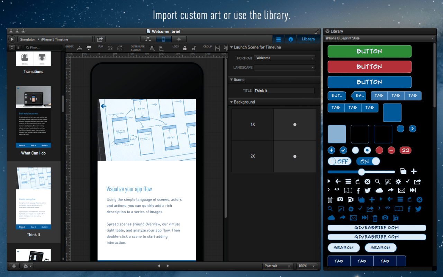Toggle the ON switch in library
This screenshot has width=443, height=277.
[368, 161]
